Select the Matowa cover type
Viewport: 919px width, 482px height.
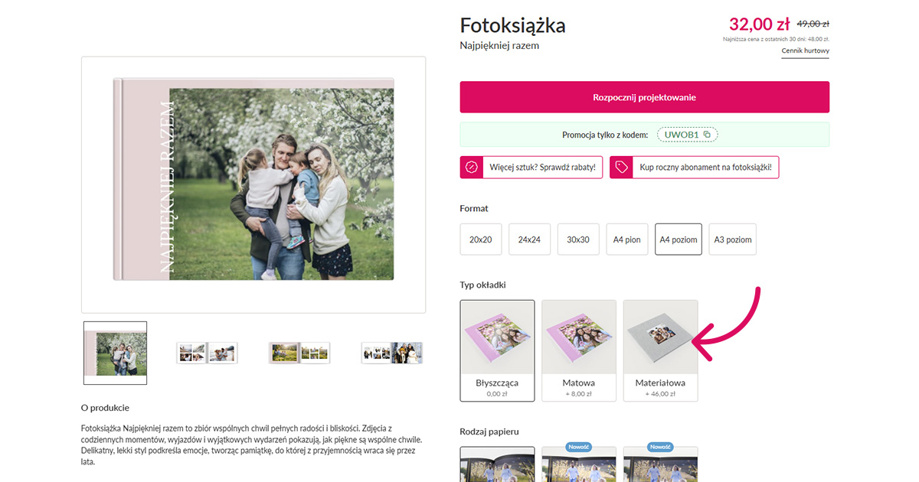pos(579,350)
